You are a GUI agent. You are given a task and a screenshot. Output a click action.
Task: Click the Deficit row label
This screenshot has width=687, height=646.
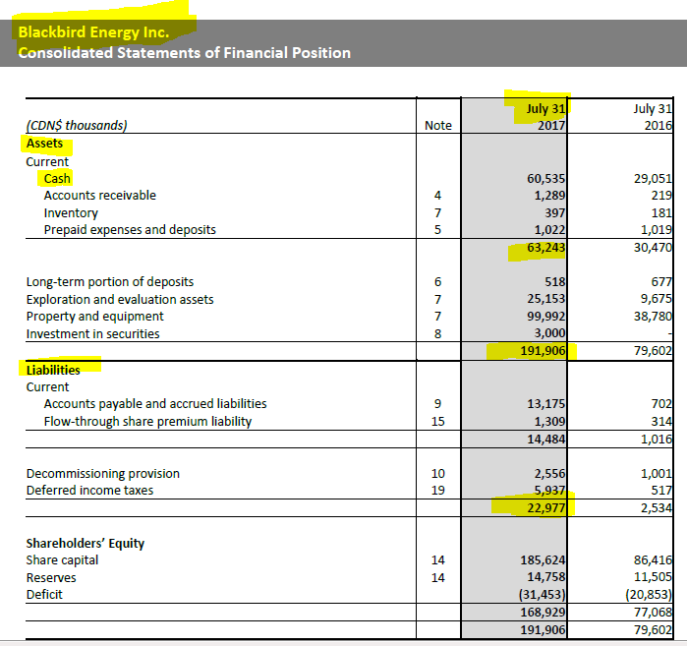(44, 595)
